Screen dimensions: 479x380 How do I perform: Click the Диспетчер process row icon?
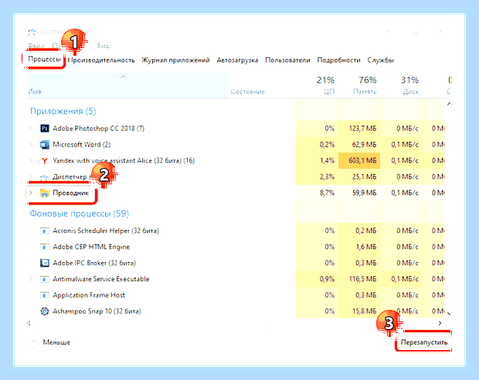point(45,177)
